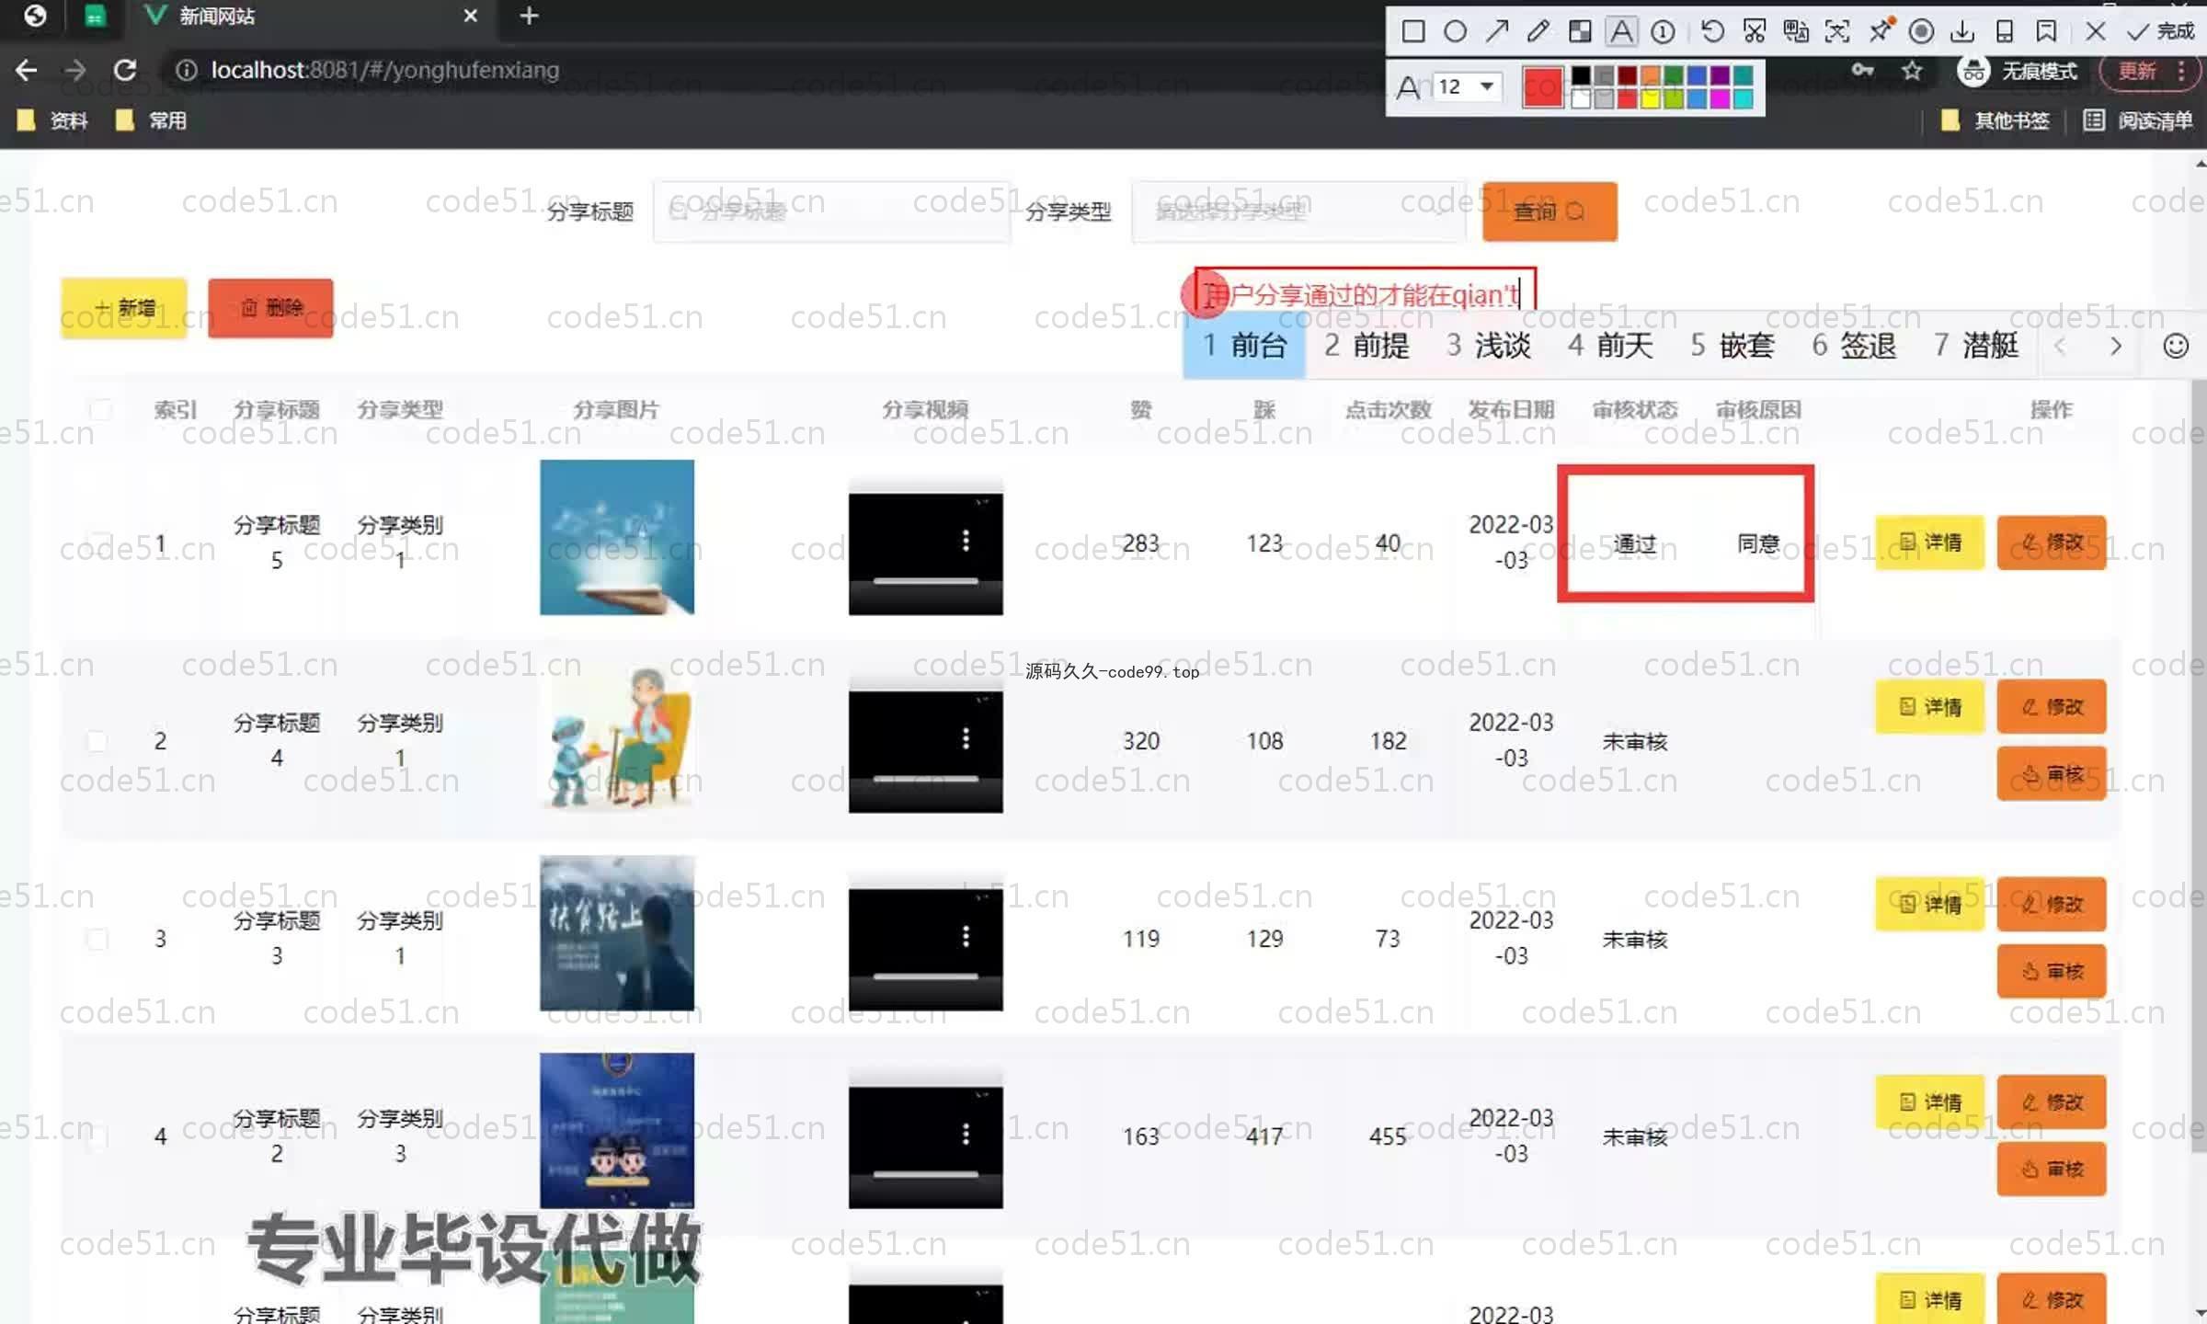The width and height of the screenshot is (2207, 1324).
Task: Undo last annotation in screenshot toolbar
Action: (1712, 32)
